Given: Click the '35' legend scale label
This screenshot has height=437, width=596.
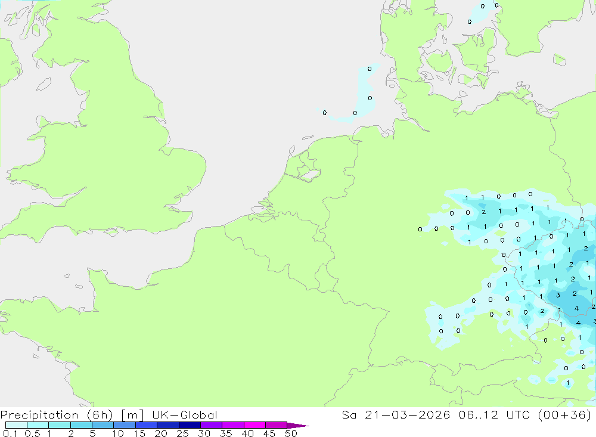Looking at the screenshot, I should coord(226,433).
